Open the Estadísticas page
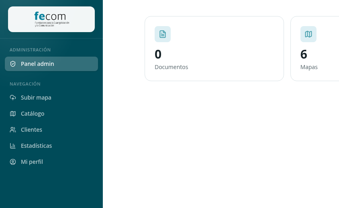The height and width of the screenshot is (208, 339). coord(51,146)
